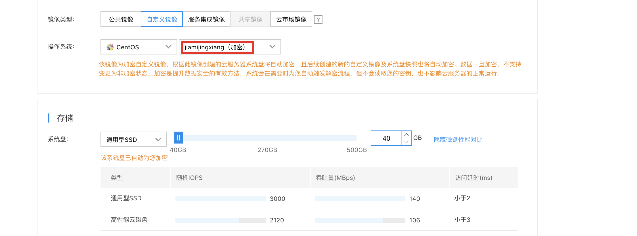Click the slider track near 270GB
Viewport: 637px width, 236px height.
(x=267, y=138)
